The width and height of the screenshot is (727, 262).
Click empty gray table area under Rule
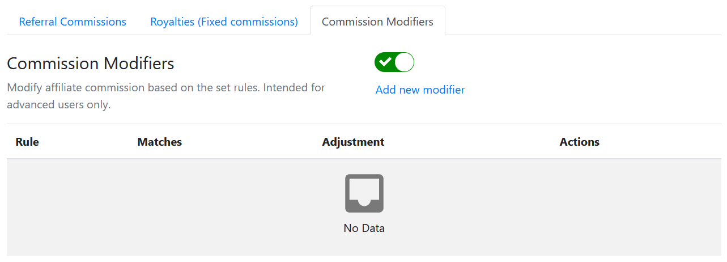point(68,208)
